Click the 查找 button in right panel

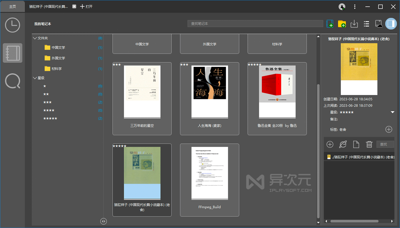385,144
